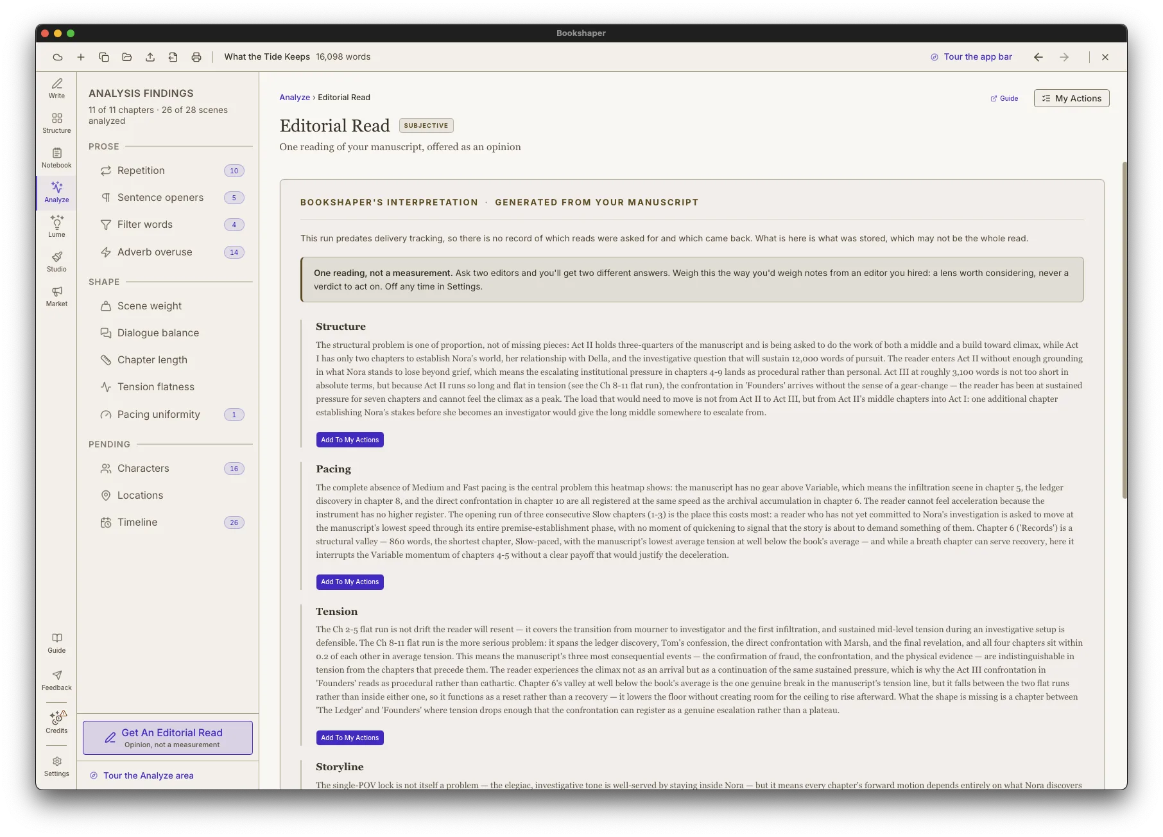
Task: Click the open folder toolbar icon
Action: point(127,57)
